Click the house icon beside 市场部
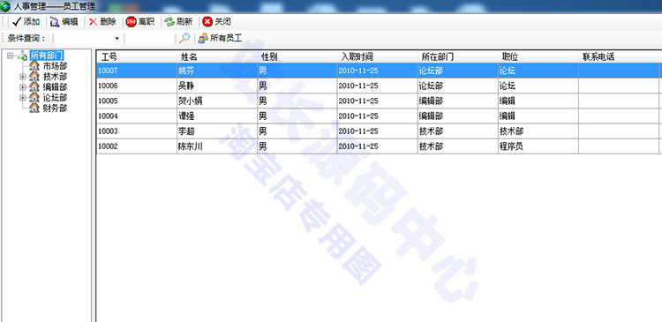662x322 pixels. [34, 66]
